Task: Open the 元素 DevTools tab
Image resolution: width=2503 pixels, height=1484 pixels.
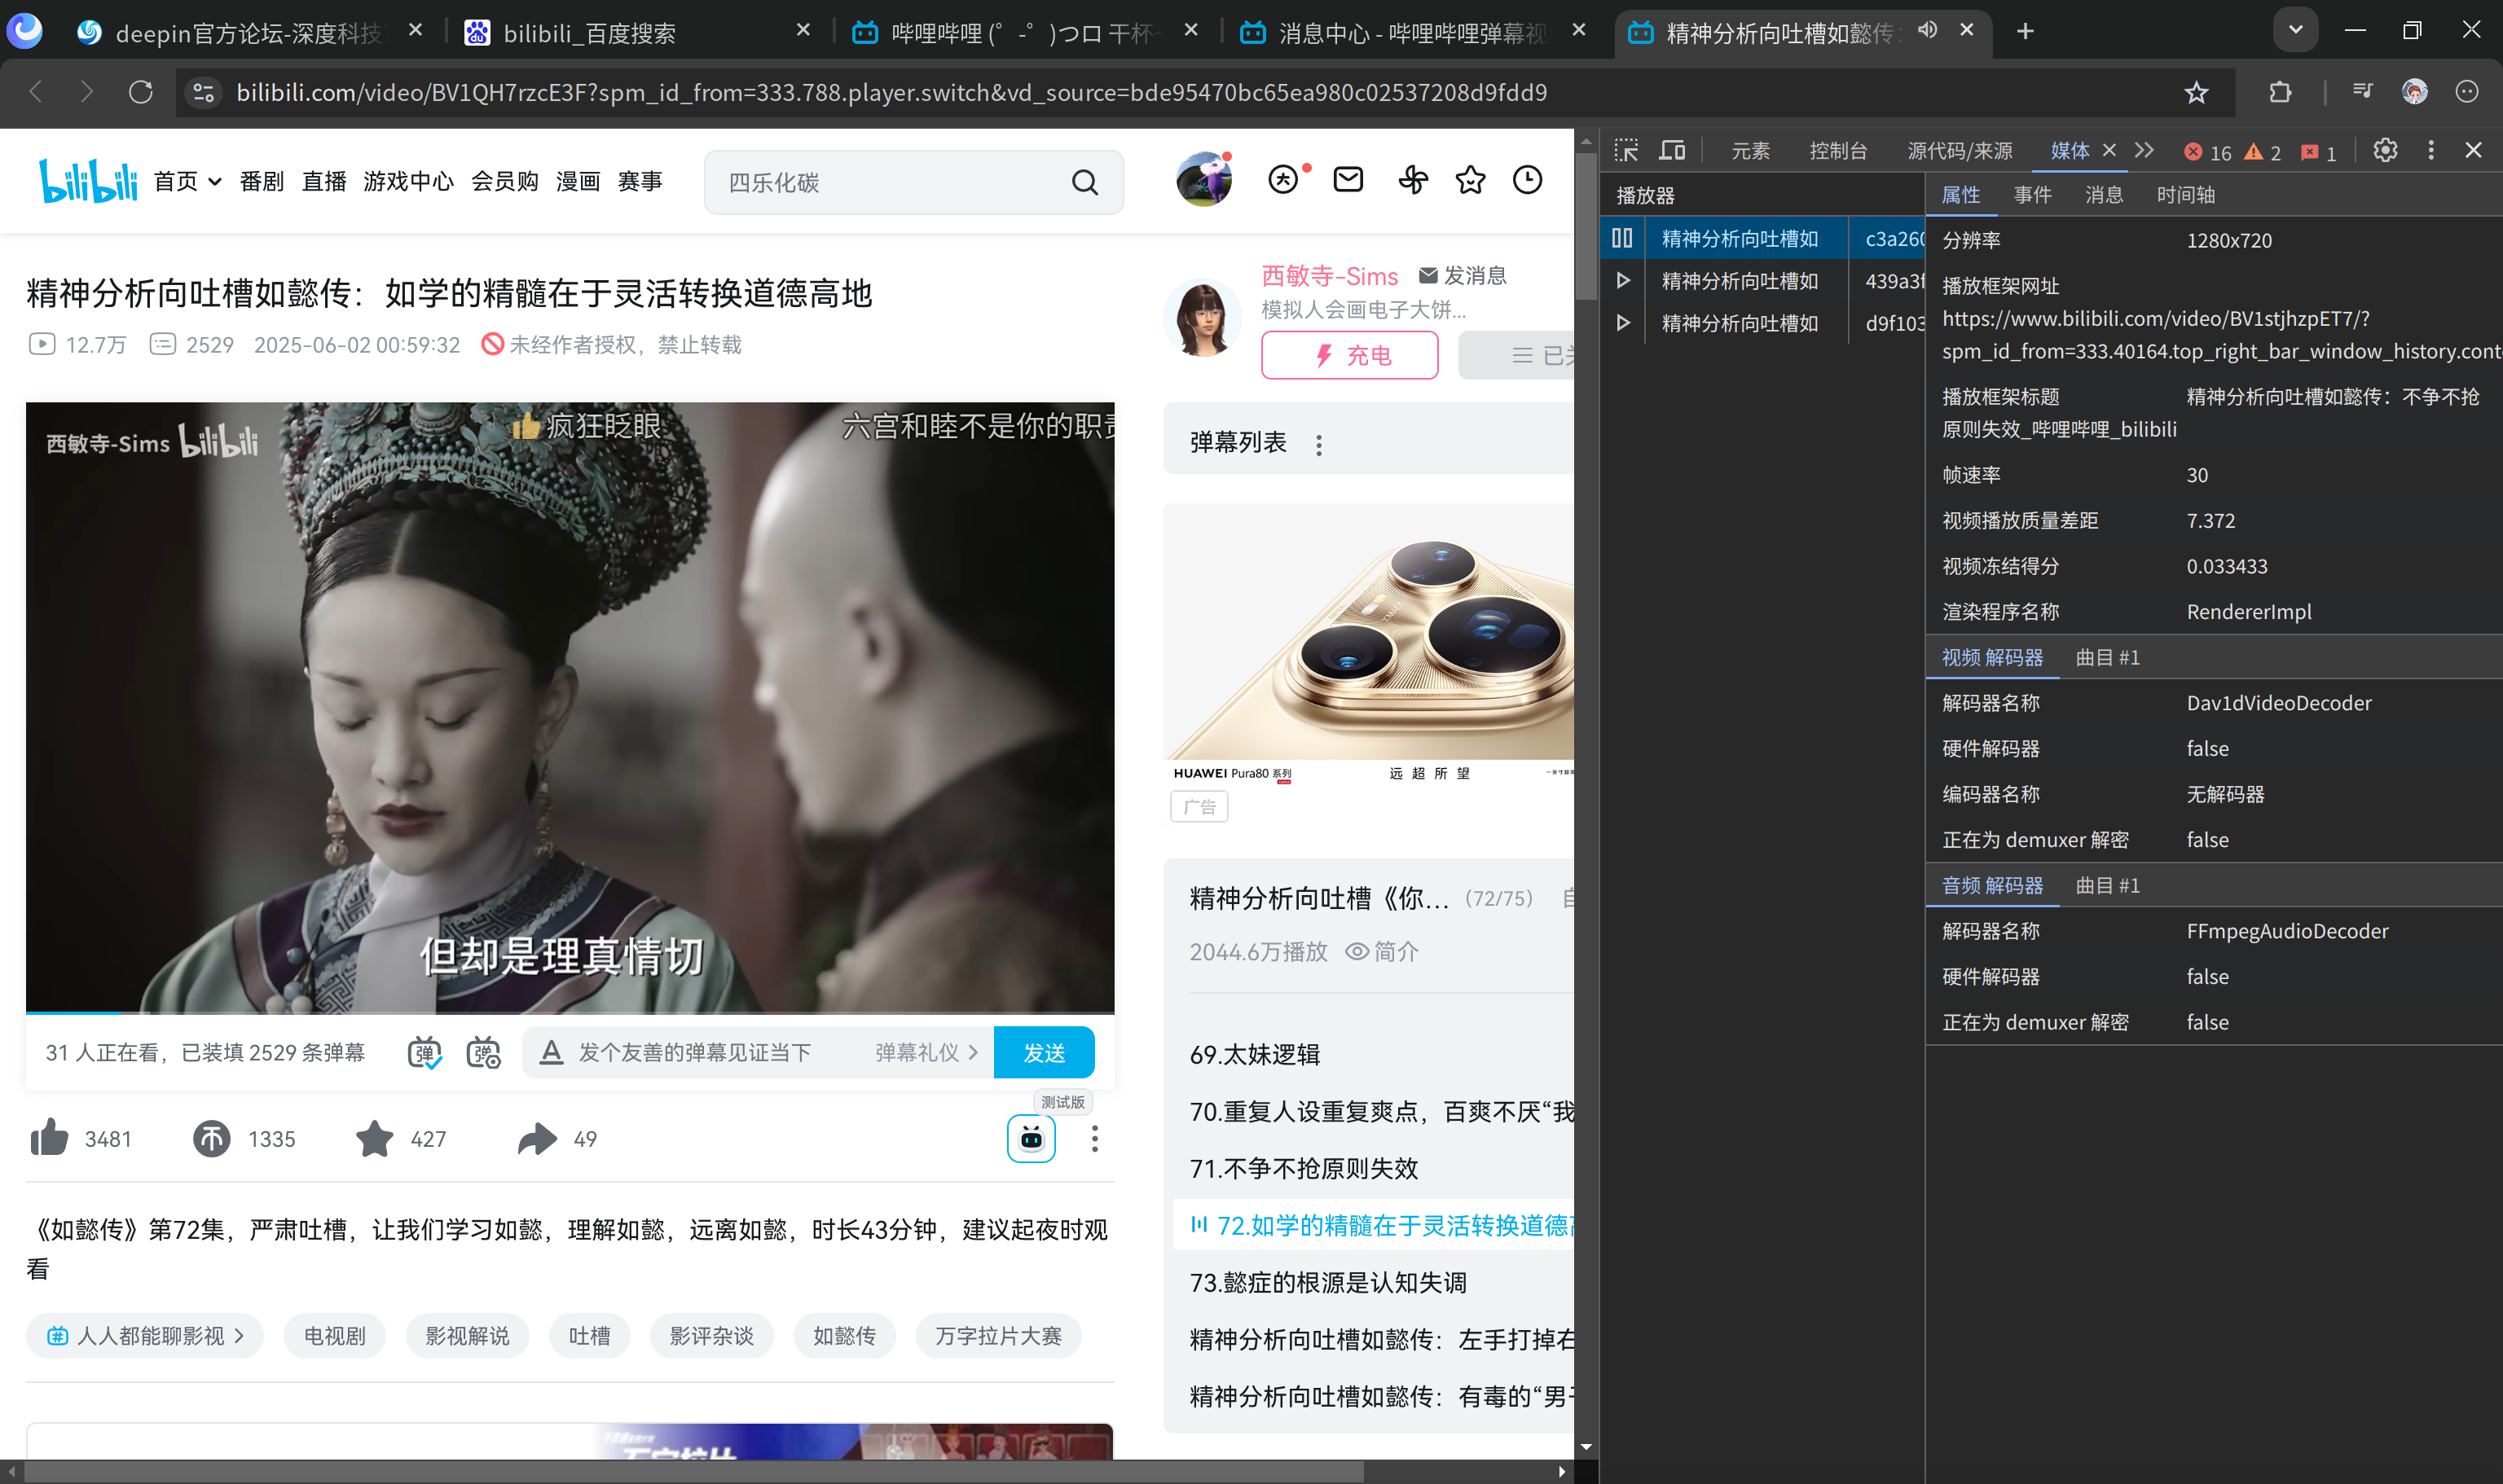Action: (1749, 151)
